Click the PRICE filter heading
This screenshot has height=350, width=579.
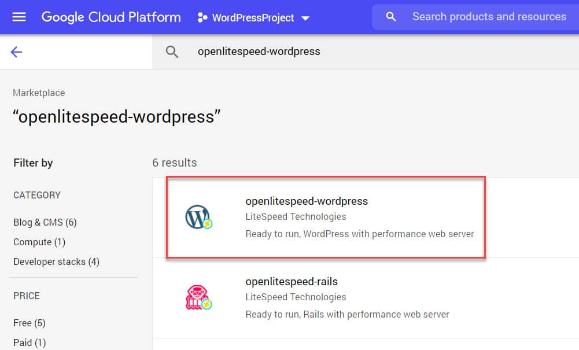click(27, 296)
